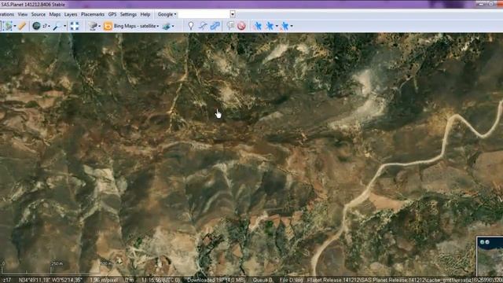Expand the selection tool dropdown arrow
The image size is (503, 283).
click(x=15, y=26)
